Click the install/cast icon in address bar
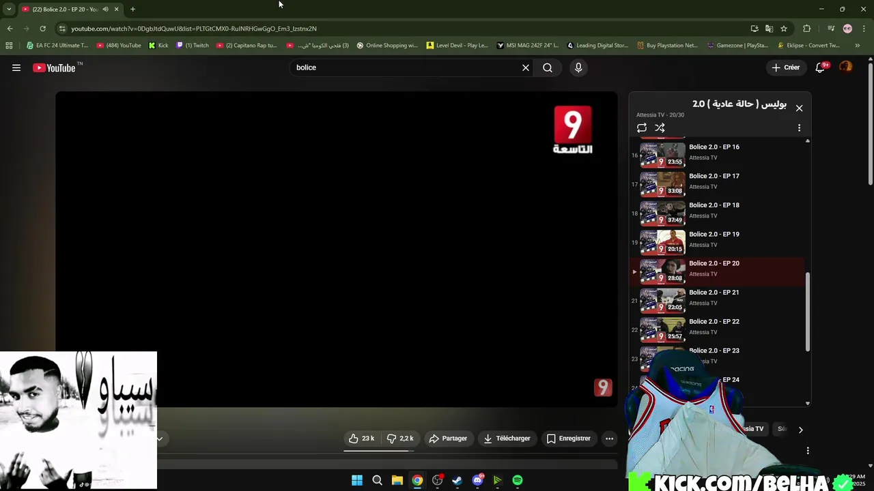The height and width of the screenshot is (491, 874). pos(755,29)
